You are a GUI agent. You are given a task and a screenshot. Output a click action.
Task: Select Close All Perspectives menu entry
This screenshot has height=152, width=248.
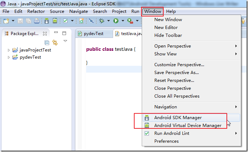point(192,96)
